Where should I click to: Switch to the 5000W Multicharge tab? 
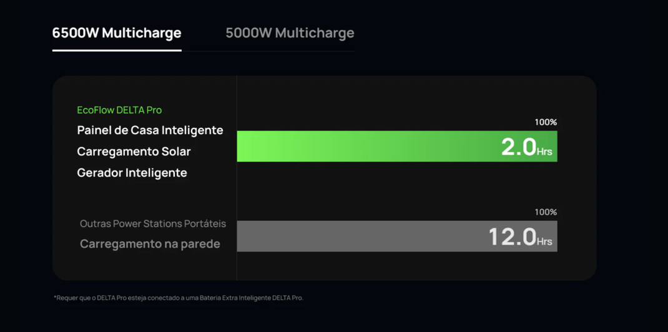click(290, 33)
